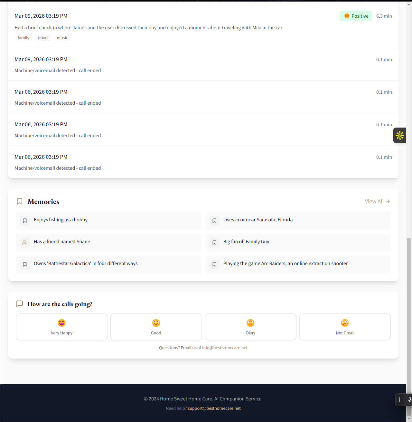Viewport: 412px width, 422px height.
Task: Click the speech bubble icon near 'How are the calls going?'
Action: (x=19, y=303)
